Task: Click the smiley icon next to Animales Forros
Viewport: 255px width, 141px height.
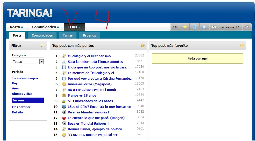Action: 64,84
